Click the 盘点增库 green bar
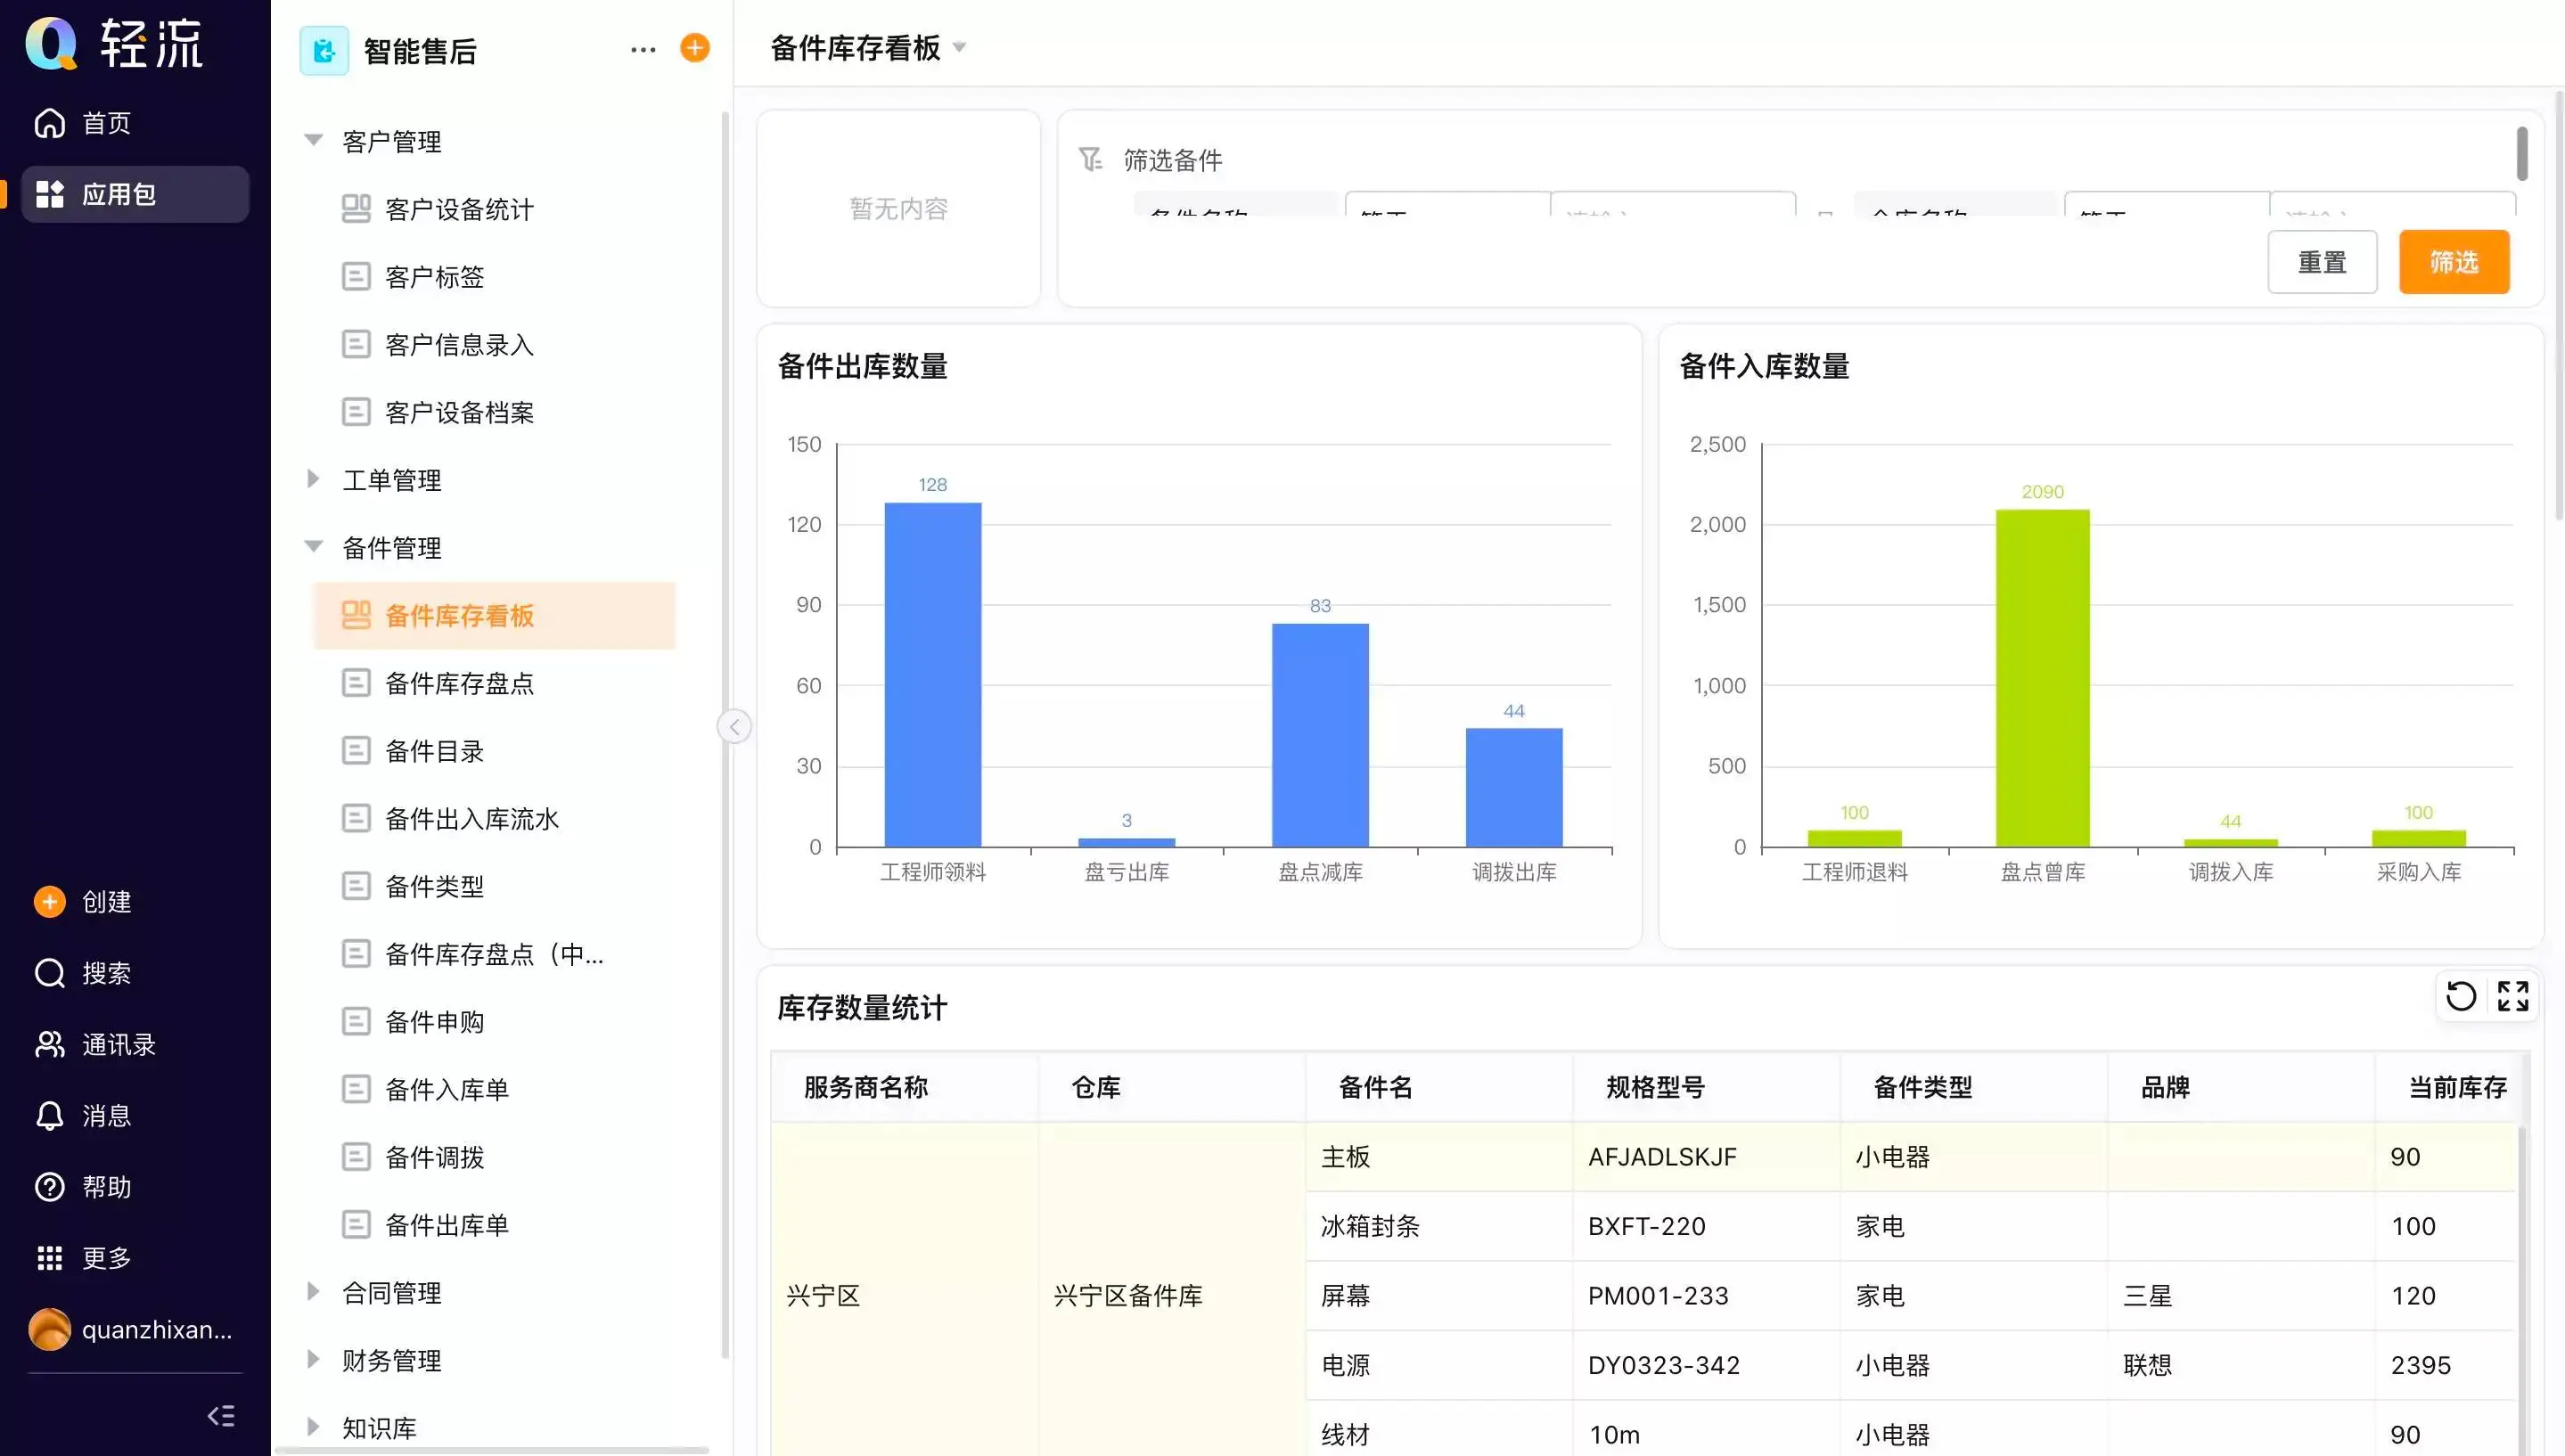The height and width of the screenshot is (1456, 2565). pos(2042,680)
